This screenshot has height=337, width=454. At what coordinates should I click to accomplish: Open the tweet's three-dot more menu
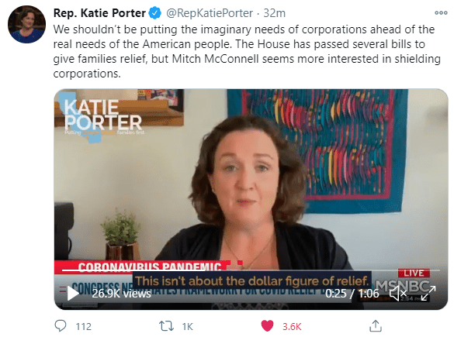click(x=441, y=12)
